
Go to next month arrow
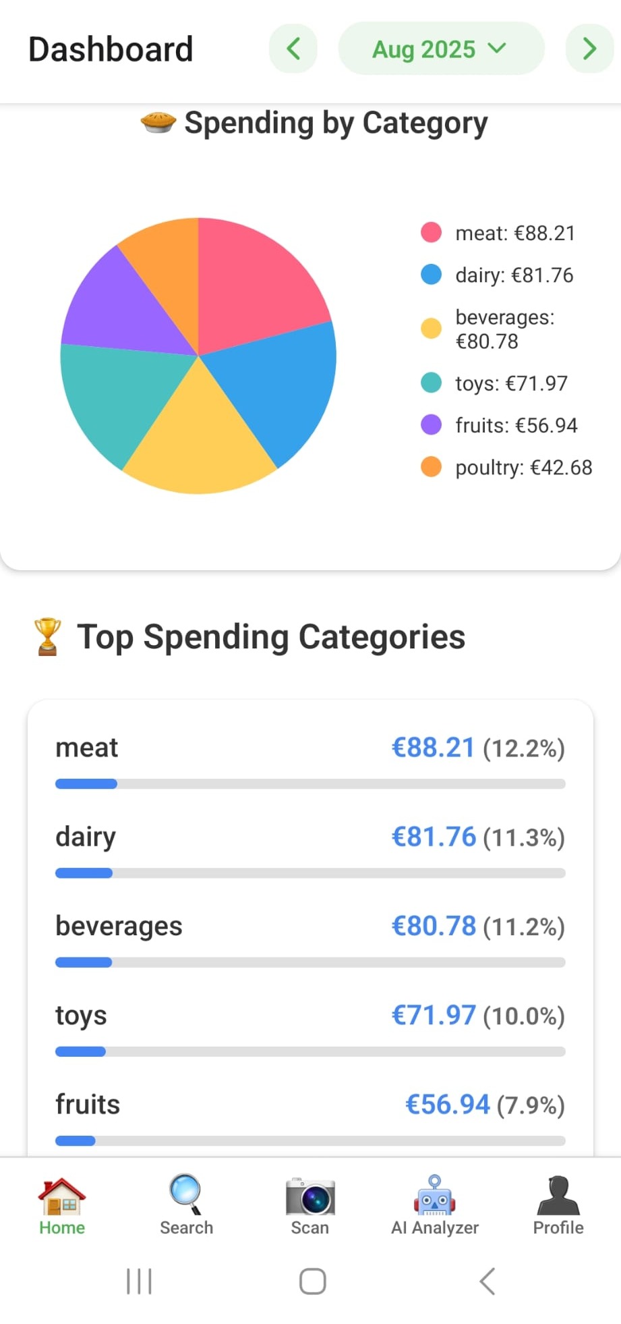pyautogui.click(x=589, y=49)
